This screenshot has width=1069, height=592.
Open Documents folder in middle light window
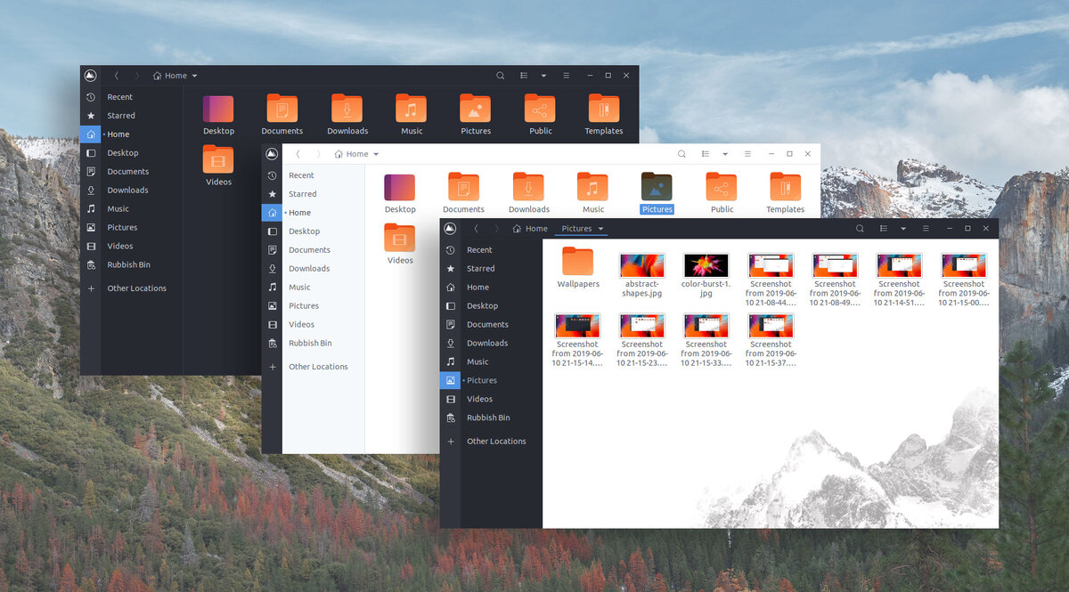(463, 187)
